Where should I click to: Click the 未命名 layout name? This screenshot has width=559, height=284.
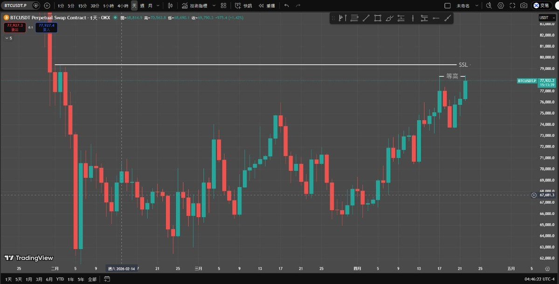click(x=463, y=6)
